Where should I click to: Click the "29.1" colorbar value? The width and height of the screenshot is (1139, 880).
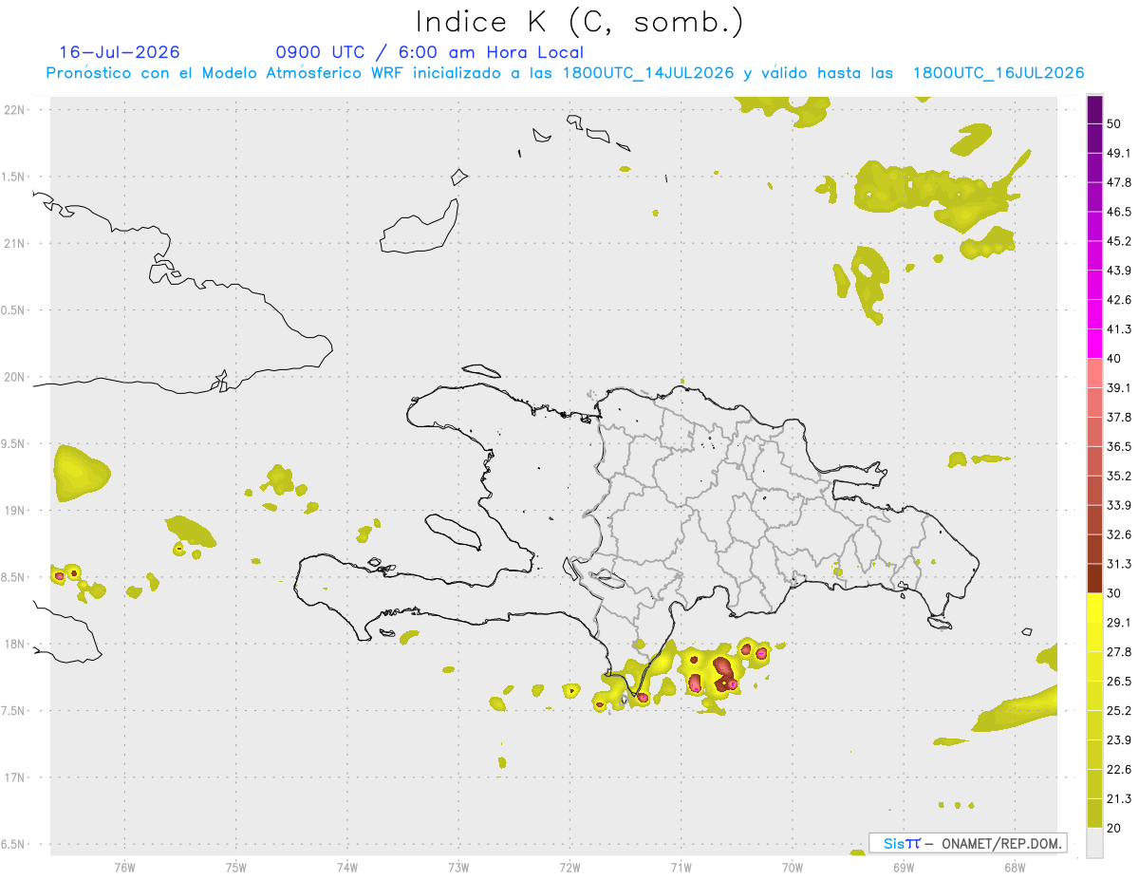(1119, 623)
